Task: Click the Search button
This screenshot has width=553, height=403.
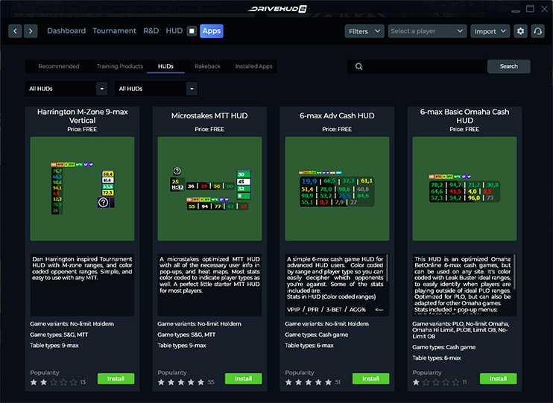Action: (508, 66)
